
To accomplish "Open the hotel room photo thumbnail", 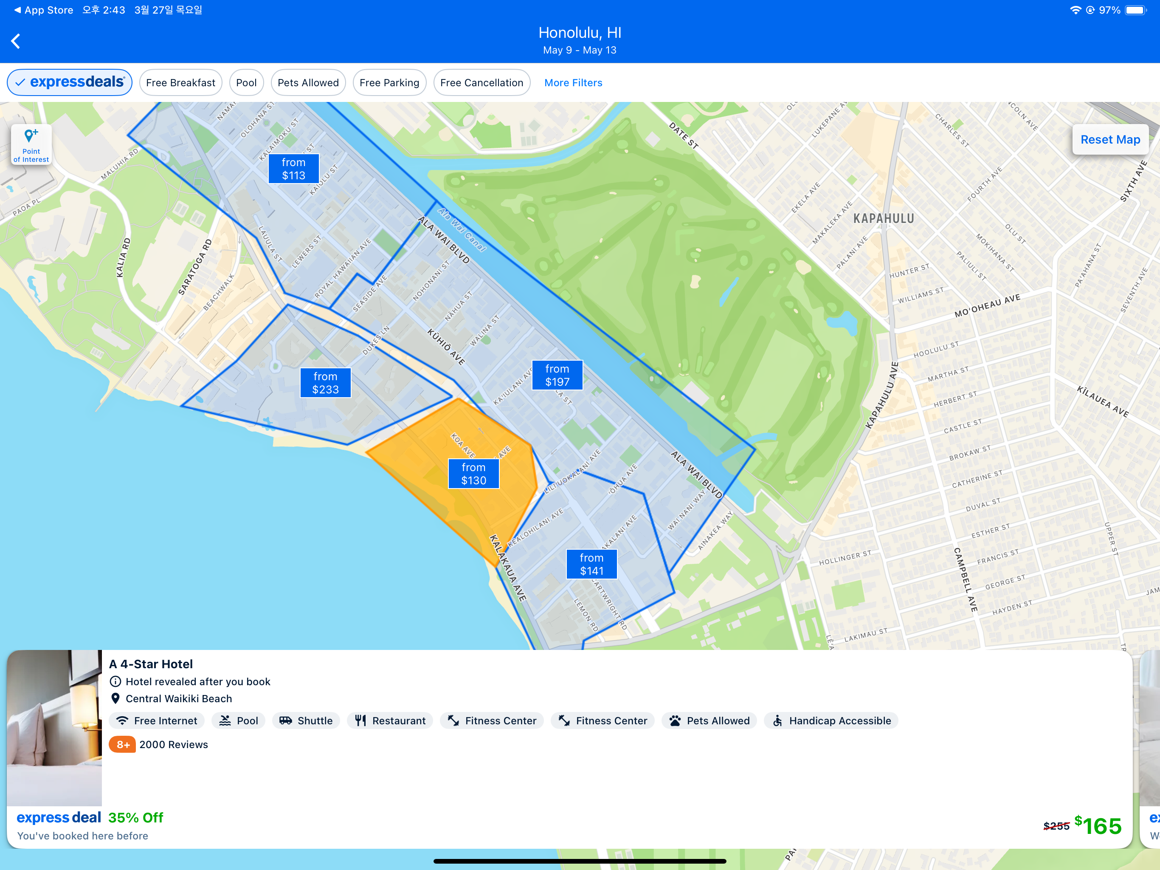I will [x=54, y=728].
